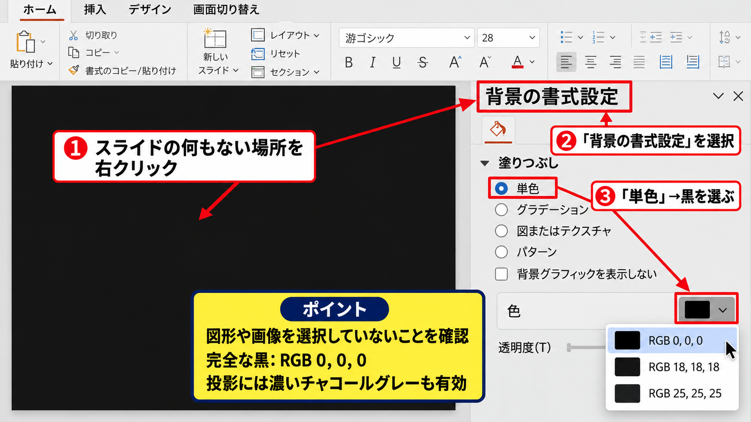751x422 pixels.
Task: Toggle bold formatting
Action: [x=349, y=62]
